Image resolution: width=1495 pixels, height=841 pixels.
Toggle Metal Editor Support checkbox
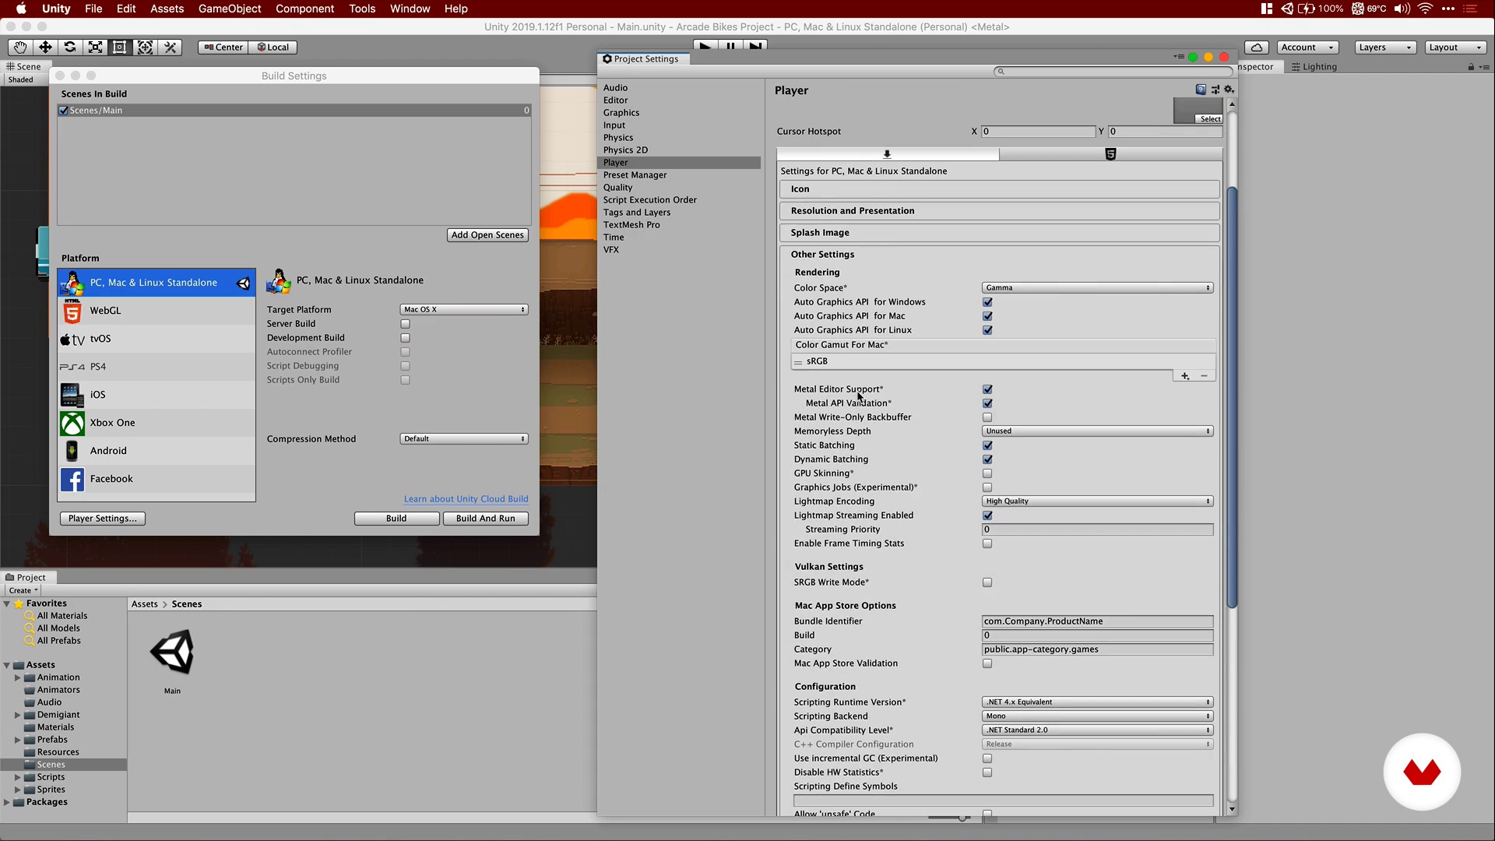pyautogui.click(x=987, y=389)
